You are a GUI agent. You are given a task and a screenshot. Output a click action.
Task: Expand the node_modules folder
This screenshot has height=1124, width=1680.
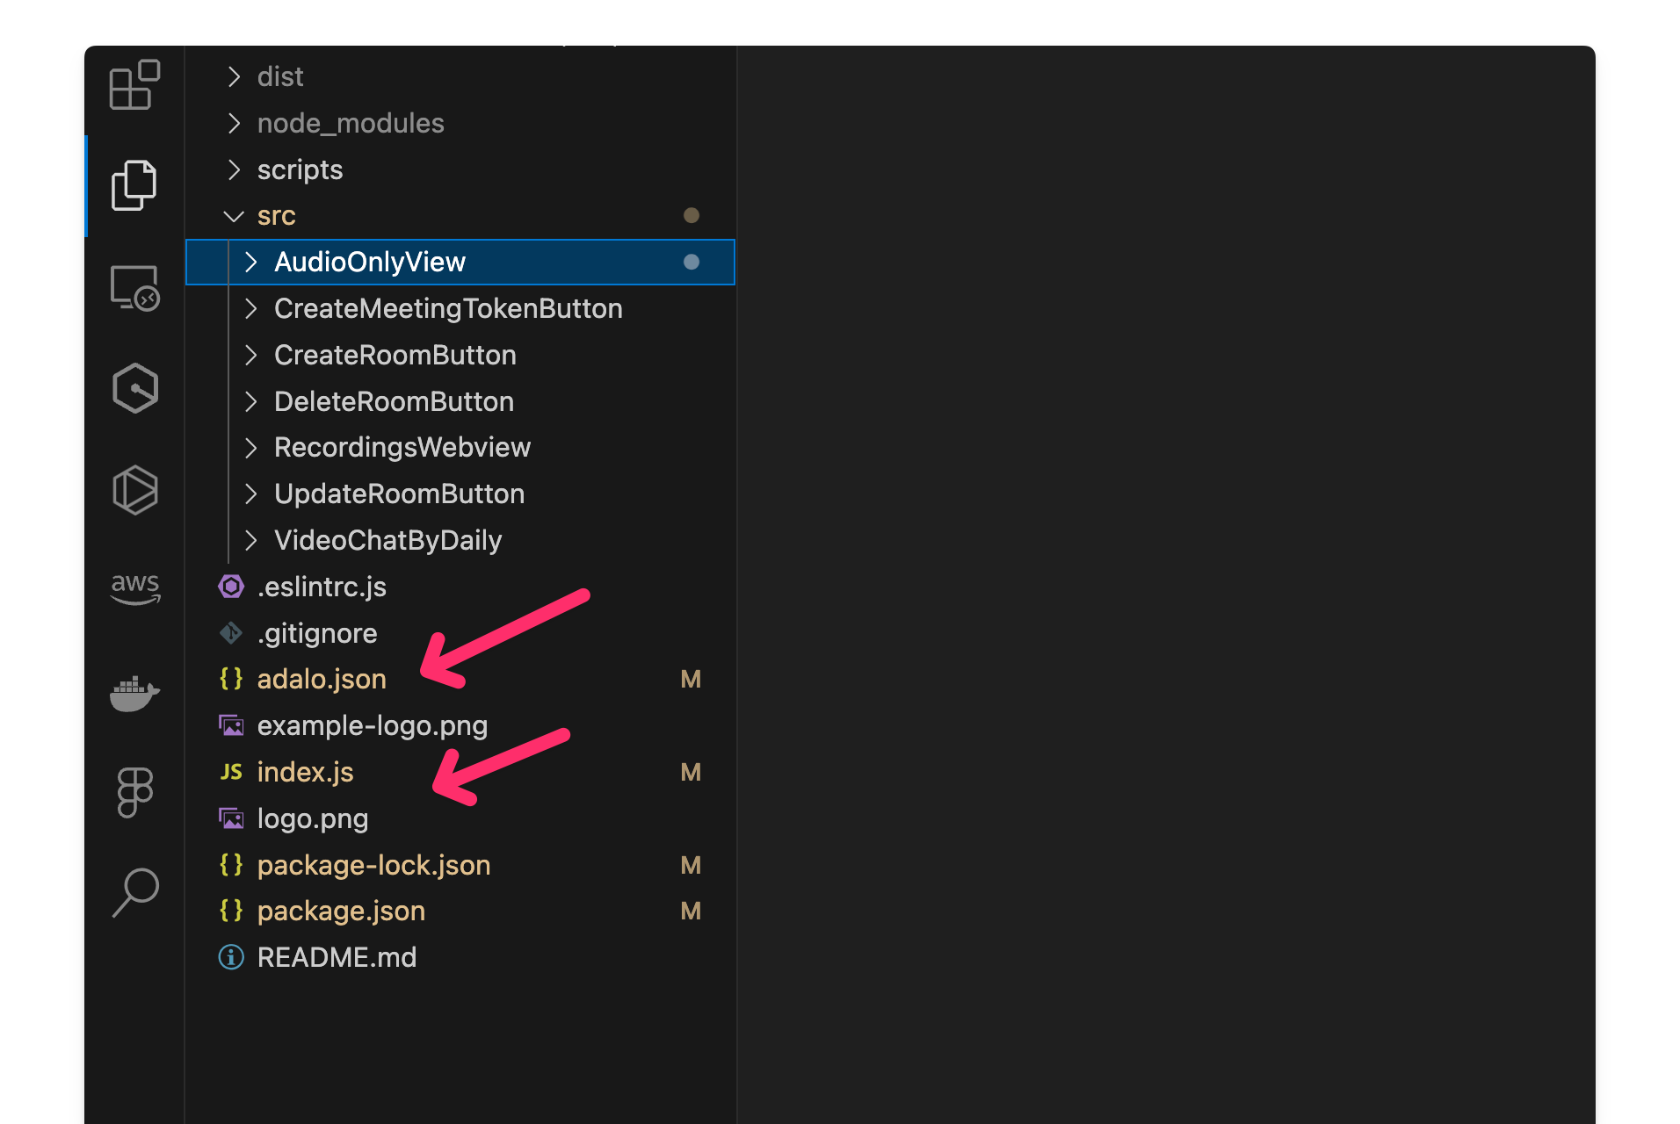pos(350,124)
